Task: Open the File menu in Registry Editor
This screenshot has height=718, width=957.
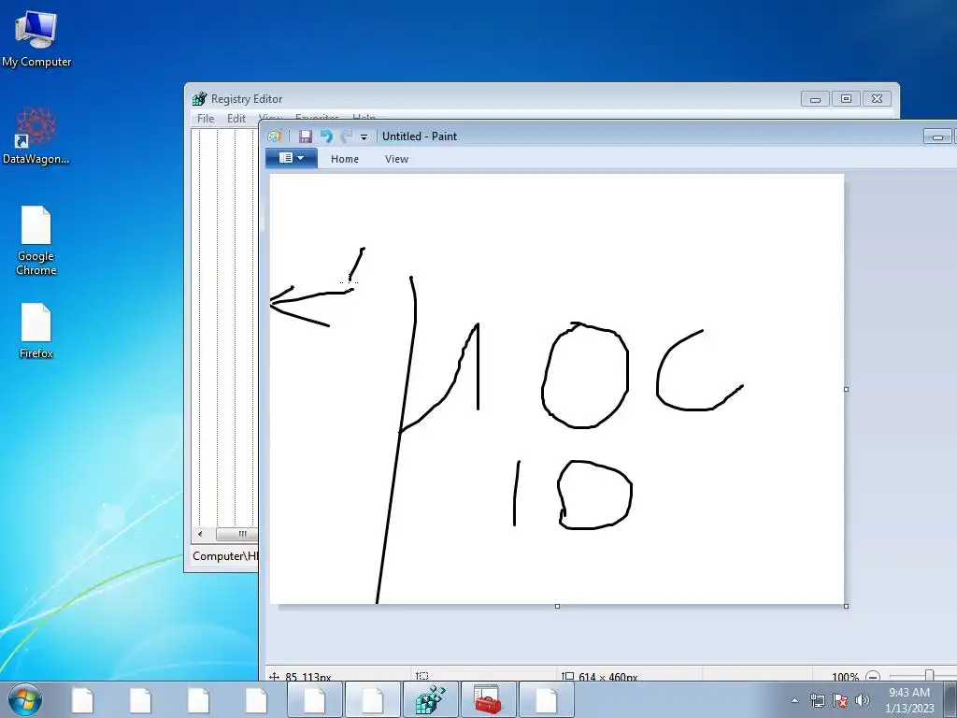Action: (x=206, y=119)
